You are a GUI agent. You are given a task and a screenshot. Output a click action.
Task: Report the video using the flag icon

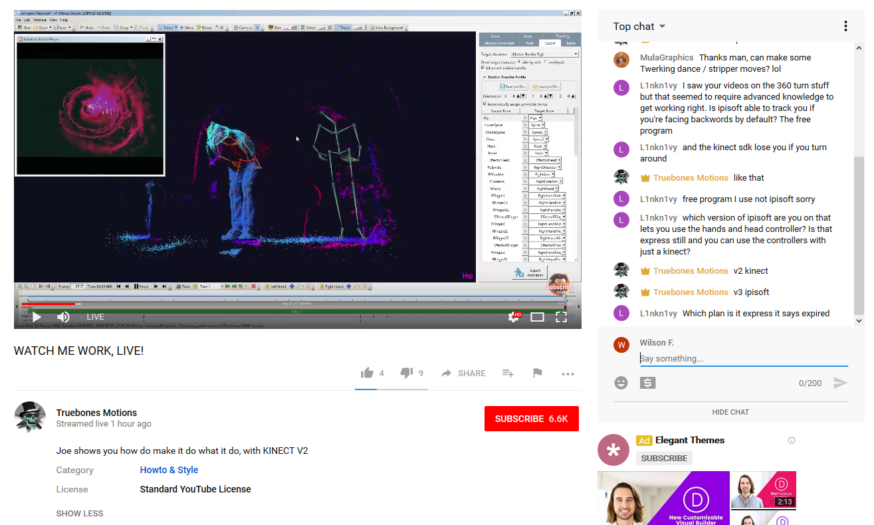(x=538, y=373)
